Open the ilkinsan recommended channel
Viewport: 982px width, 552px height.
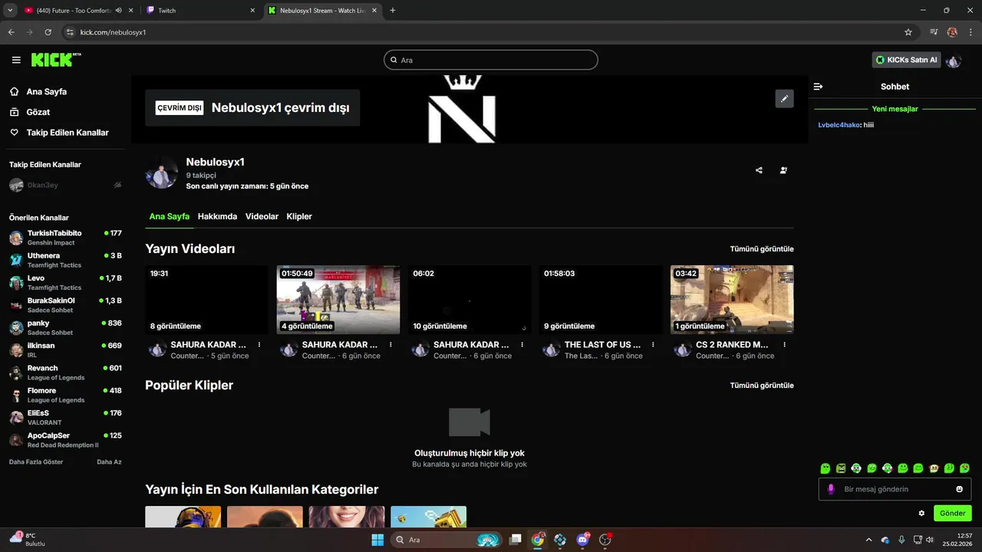point(65,350)
